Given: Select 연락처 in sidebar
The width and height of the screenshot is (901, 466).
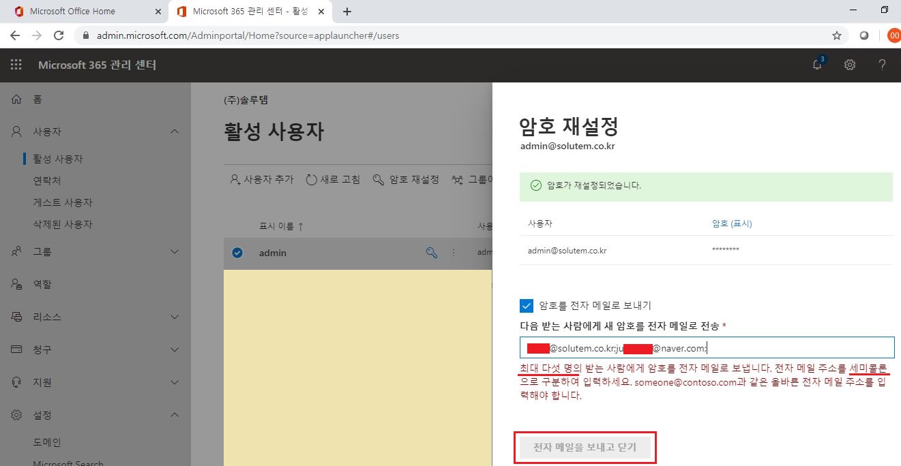Looking at the screenshot, I should pos(47,181).
